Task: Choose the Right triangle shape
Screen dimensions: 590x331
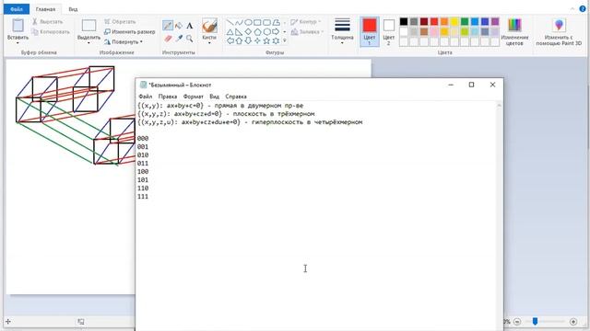Action: point(239,32)
